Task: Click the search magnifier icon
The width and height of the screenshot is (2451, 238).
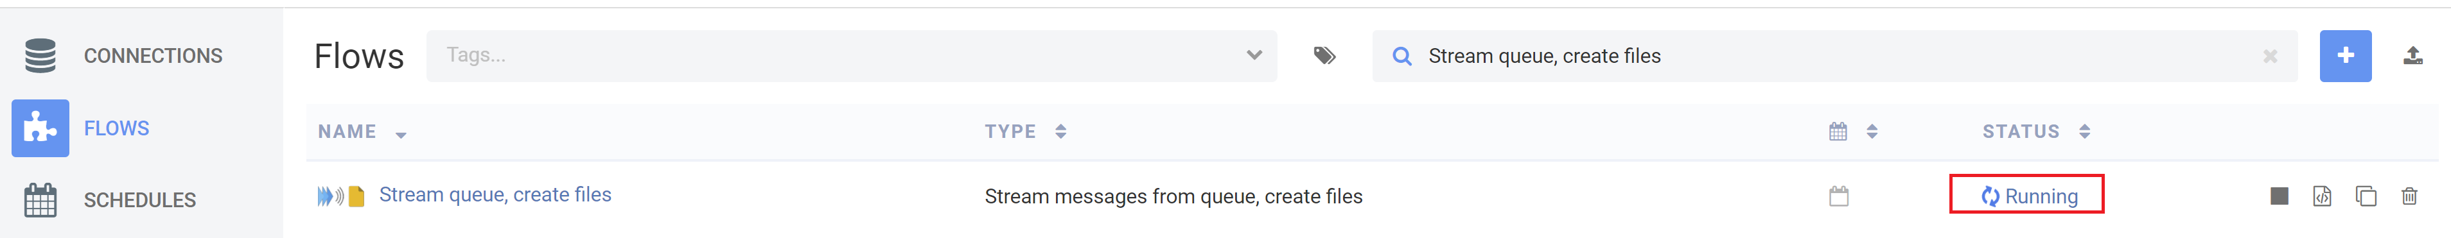Action: (1401, 56)
